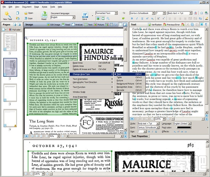
Task: Choose Area Properties in context menu
Action: (92, 97)
